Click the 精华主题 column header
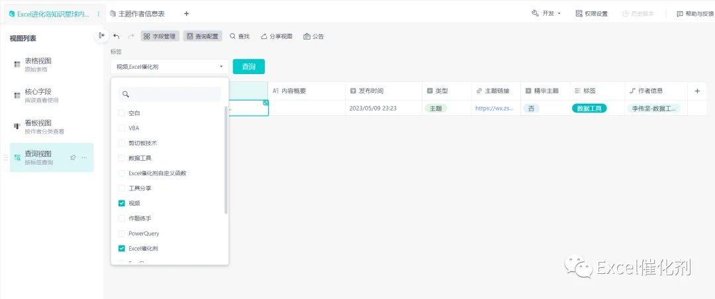 tap(545, 91)
